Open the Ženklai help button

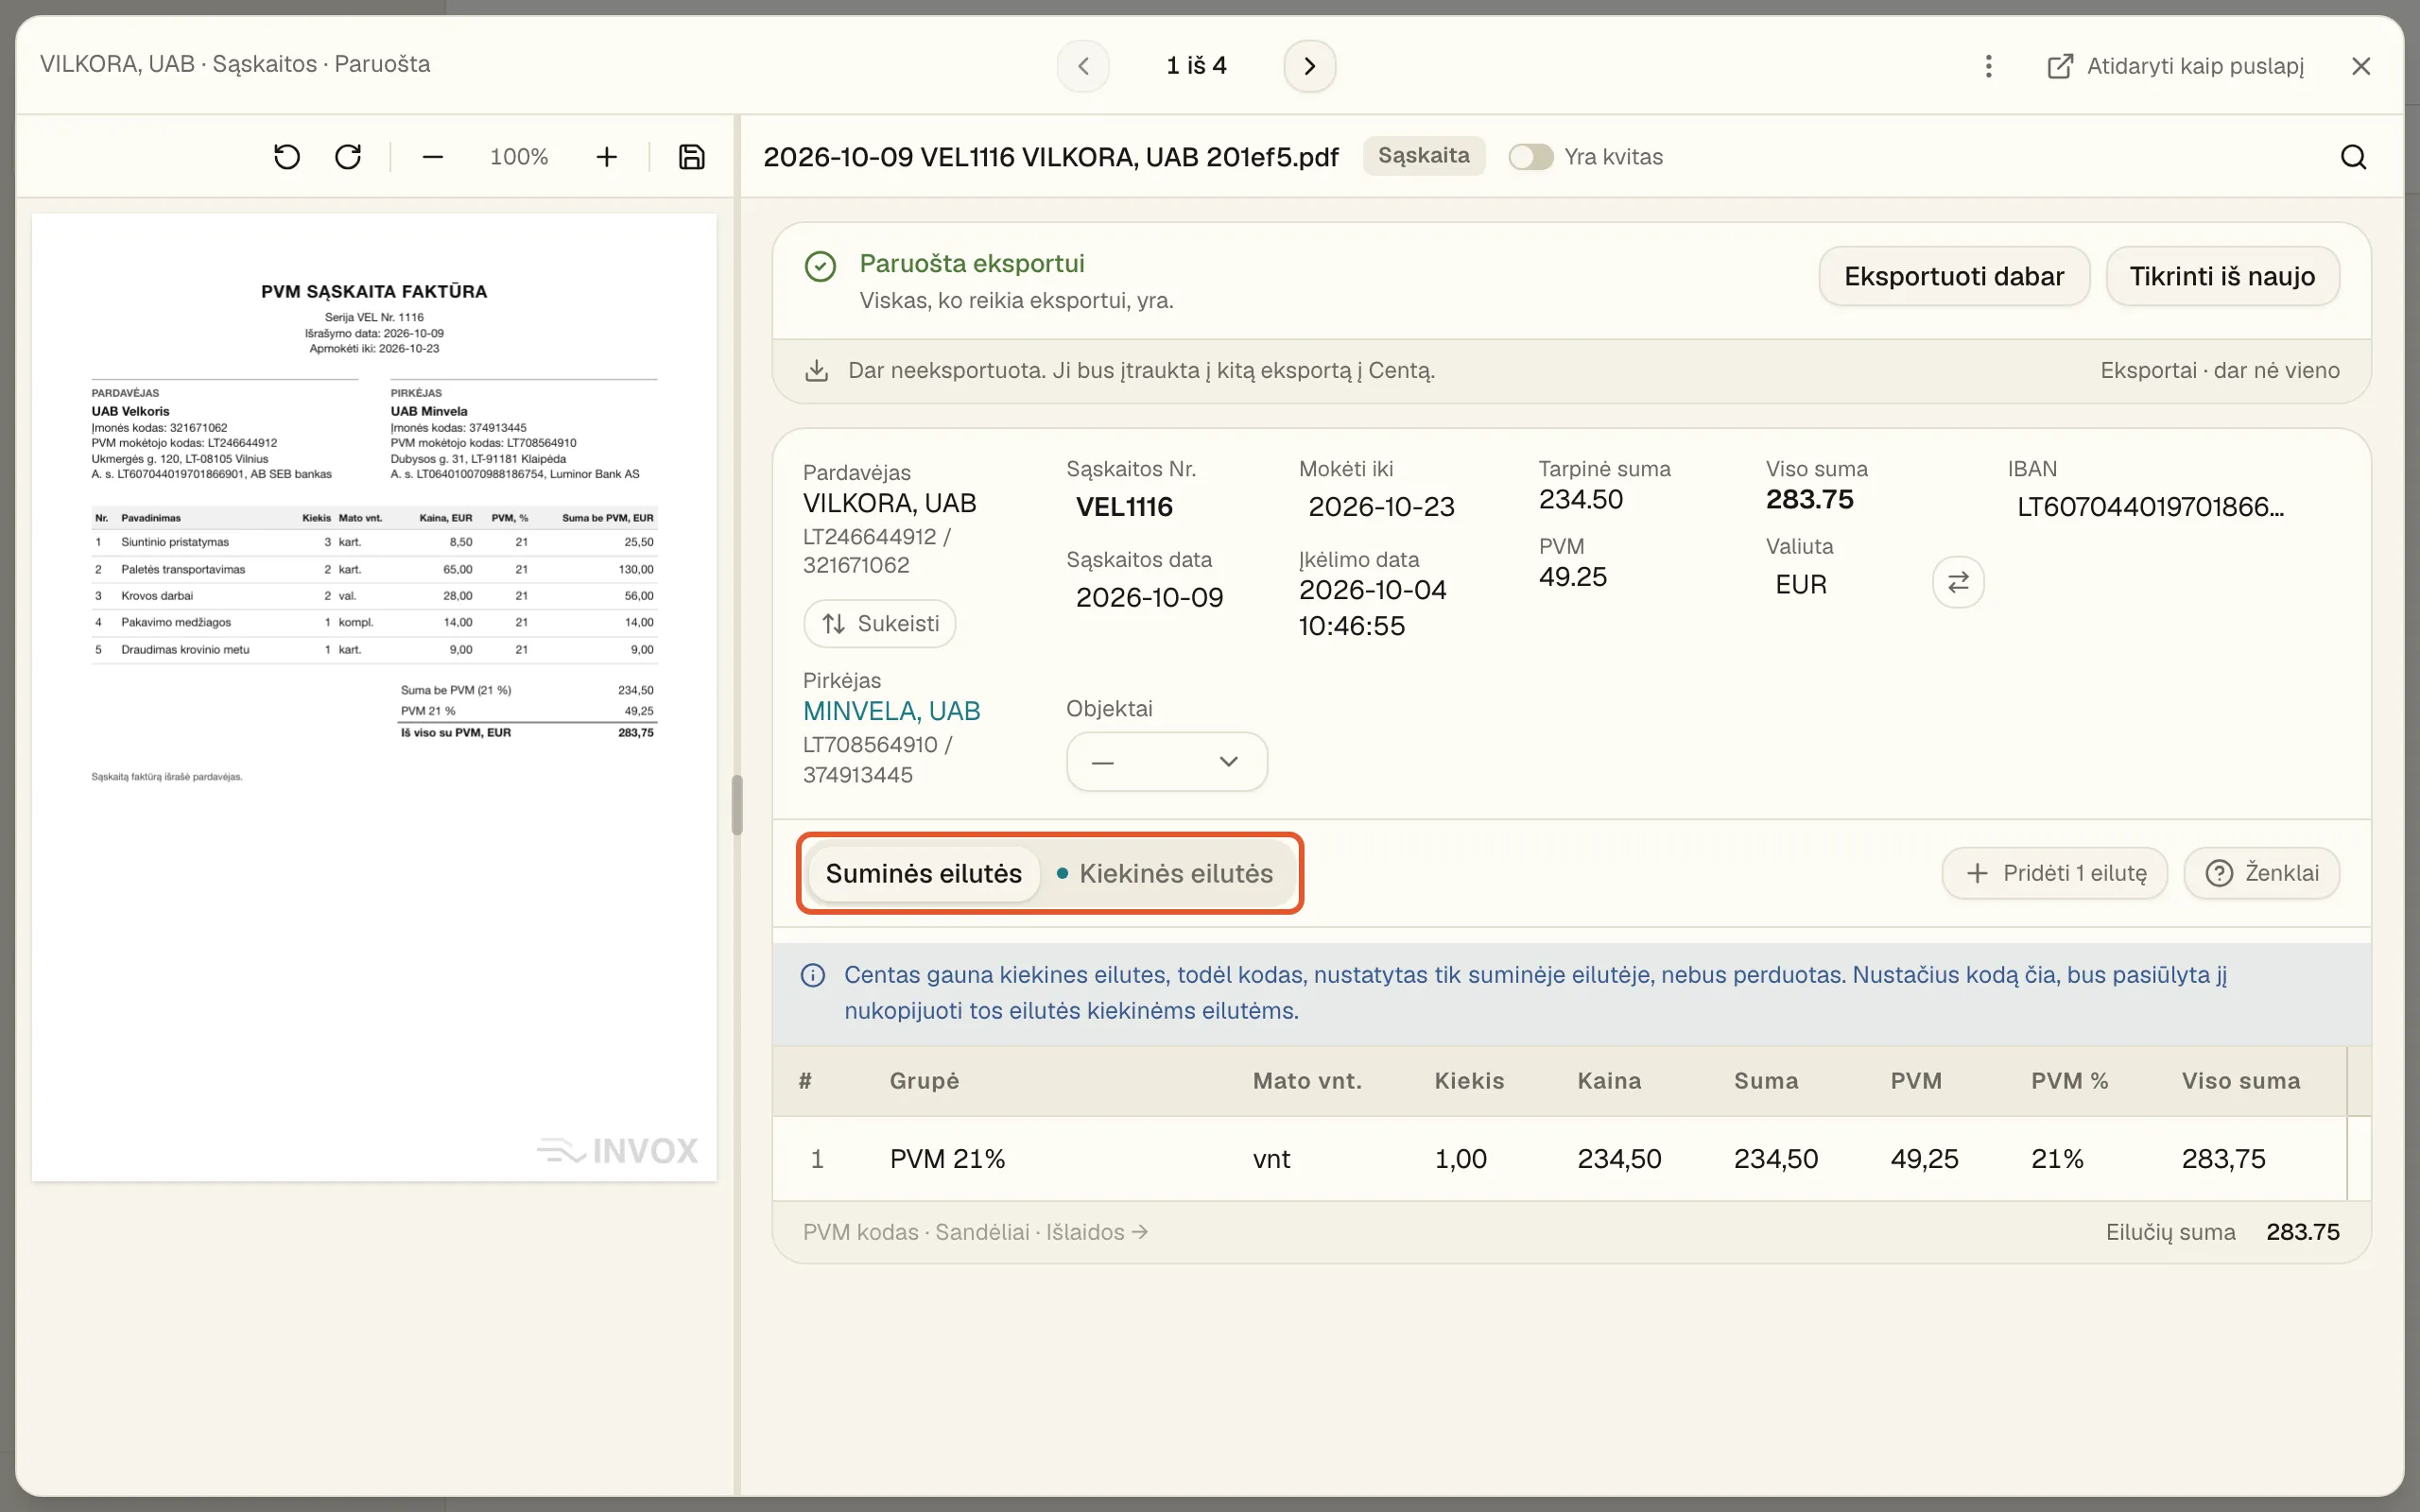[x=2261, y=873]
